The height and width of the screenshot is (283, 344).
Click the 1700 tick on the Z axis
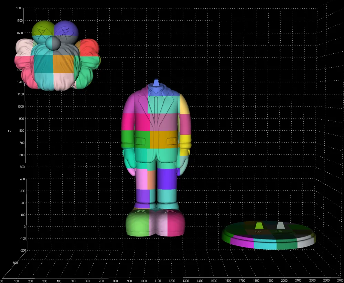[19, 21]
